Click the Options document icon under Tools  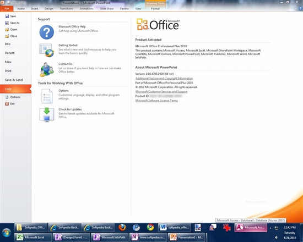(x=47, y=96)
